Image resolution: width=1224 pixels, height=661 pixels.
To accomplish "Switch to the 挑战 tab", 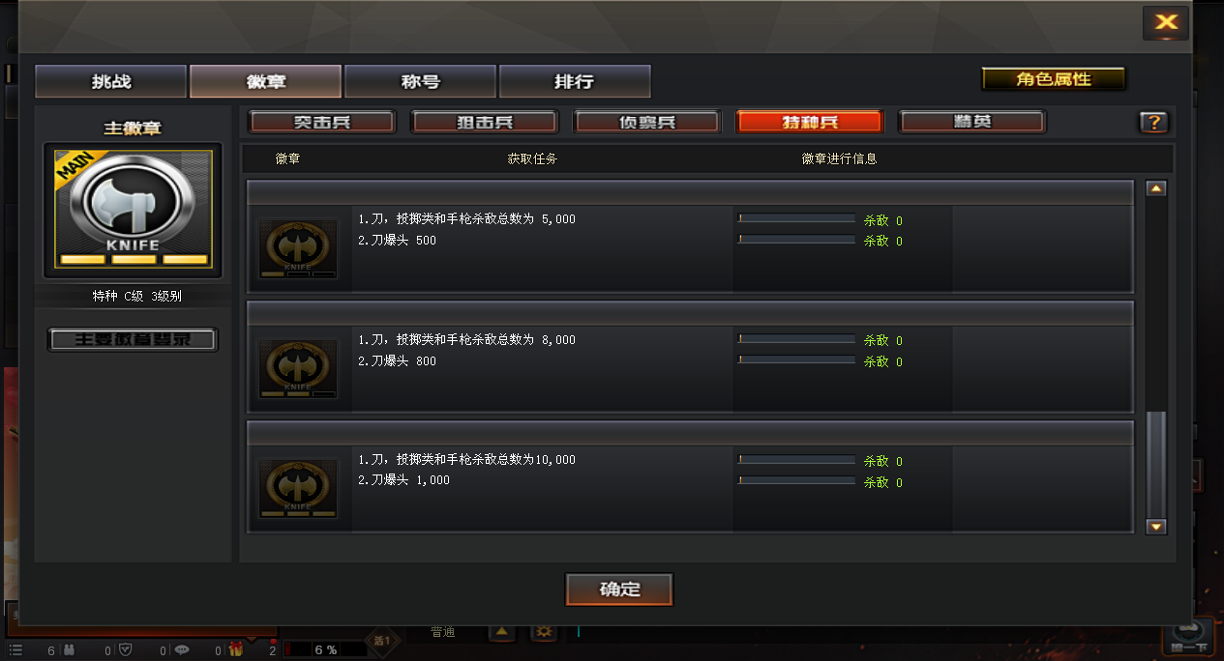I will point(110,82).
